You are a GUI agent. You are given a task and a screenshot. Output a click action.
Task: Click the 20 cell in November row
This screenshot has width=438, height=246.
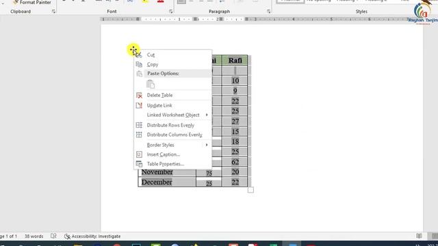click(235, 172)
